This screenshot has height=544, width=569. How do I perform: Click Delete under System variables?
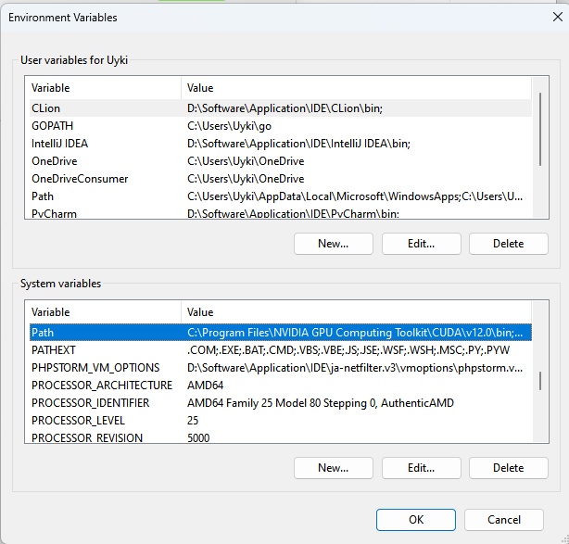click(x=509, y=468)
